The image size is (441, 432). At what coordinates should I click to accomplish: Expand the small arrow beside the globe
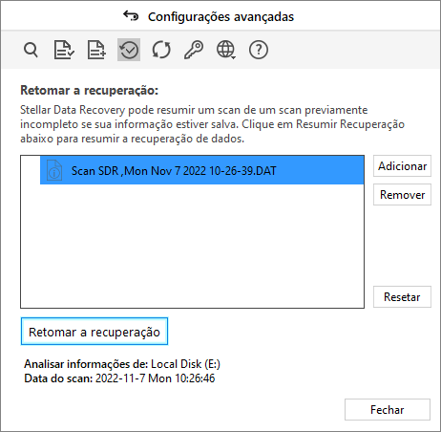[234, 57]
